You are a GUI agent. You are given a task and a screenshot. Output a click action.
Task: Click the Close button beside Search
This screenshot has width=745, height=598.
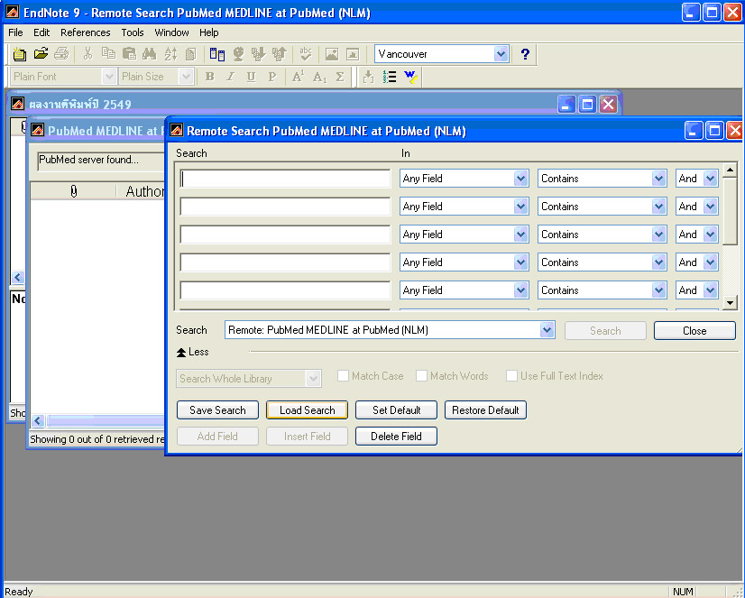tap(694, 331)
